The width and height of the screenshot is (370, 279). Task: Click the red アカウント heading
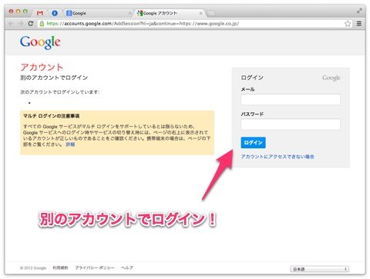[x=42, y=67]
